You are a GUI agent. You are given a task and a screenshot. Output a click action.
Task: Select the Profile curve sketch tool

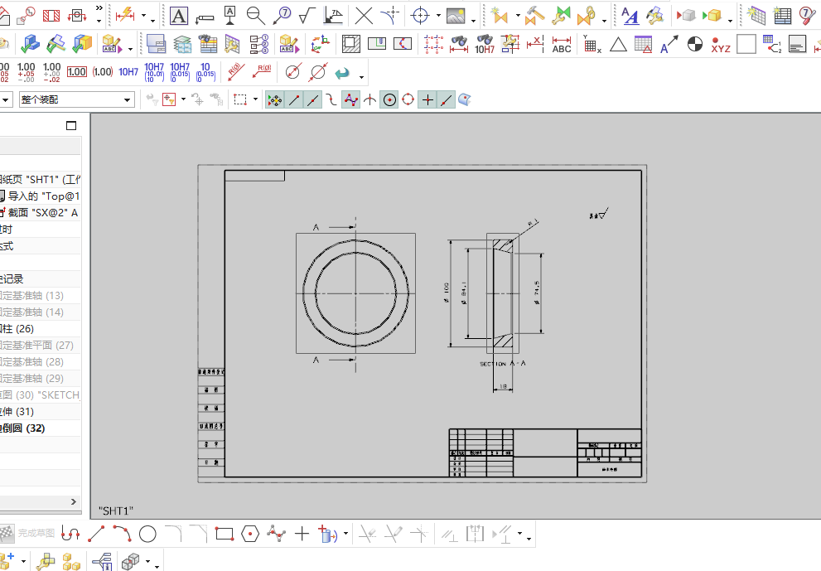coord(70,534)
